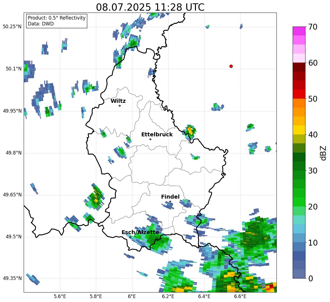Viewport: 330px width, 302px height.
Task: Click the colorbar tick value 30
Action: coord(313,171)
